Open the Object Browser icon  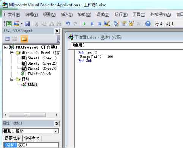pos(131,23)
